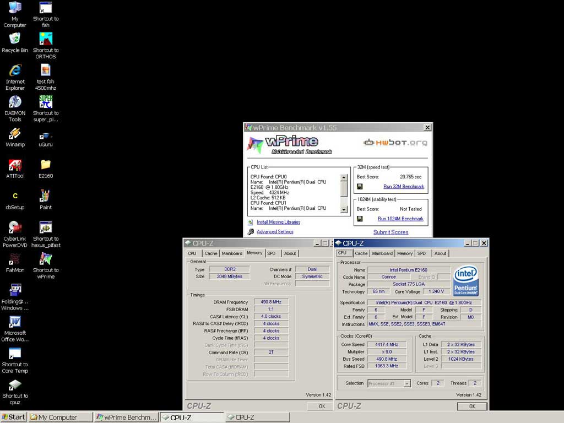The image size is (564, 423).
Task: Open SPD tab in right CPU-Z window
Action: 421,253
